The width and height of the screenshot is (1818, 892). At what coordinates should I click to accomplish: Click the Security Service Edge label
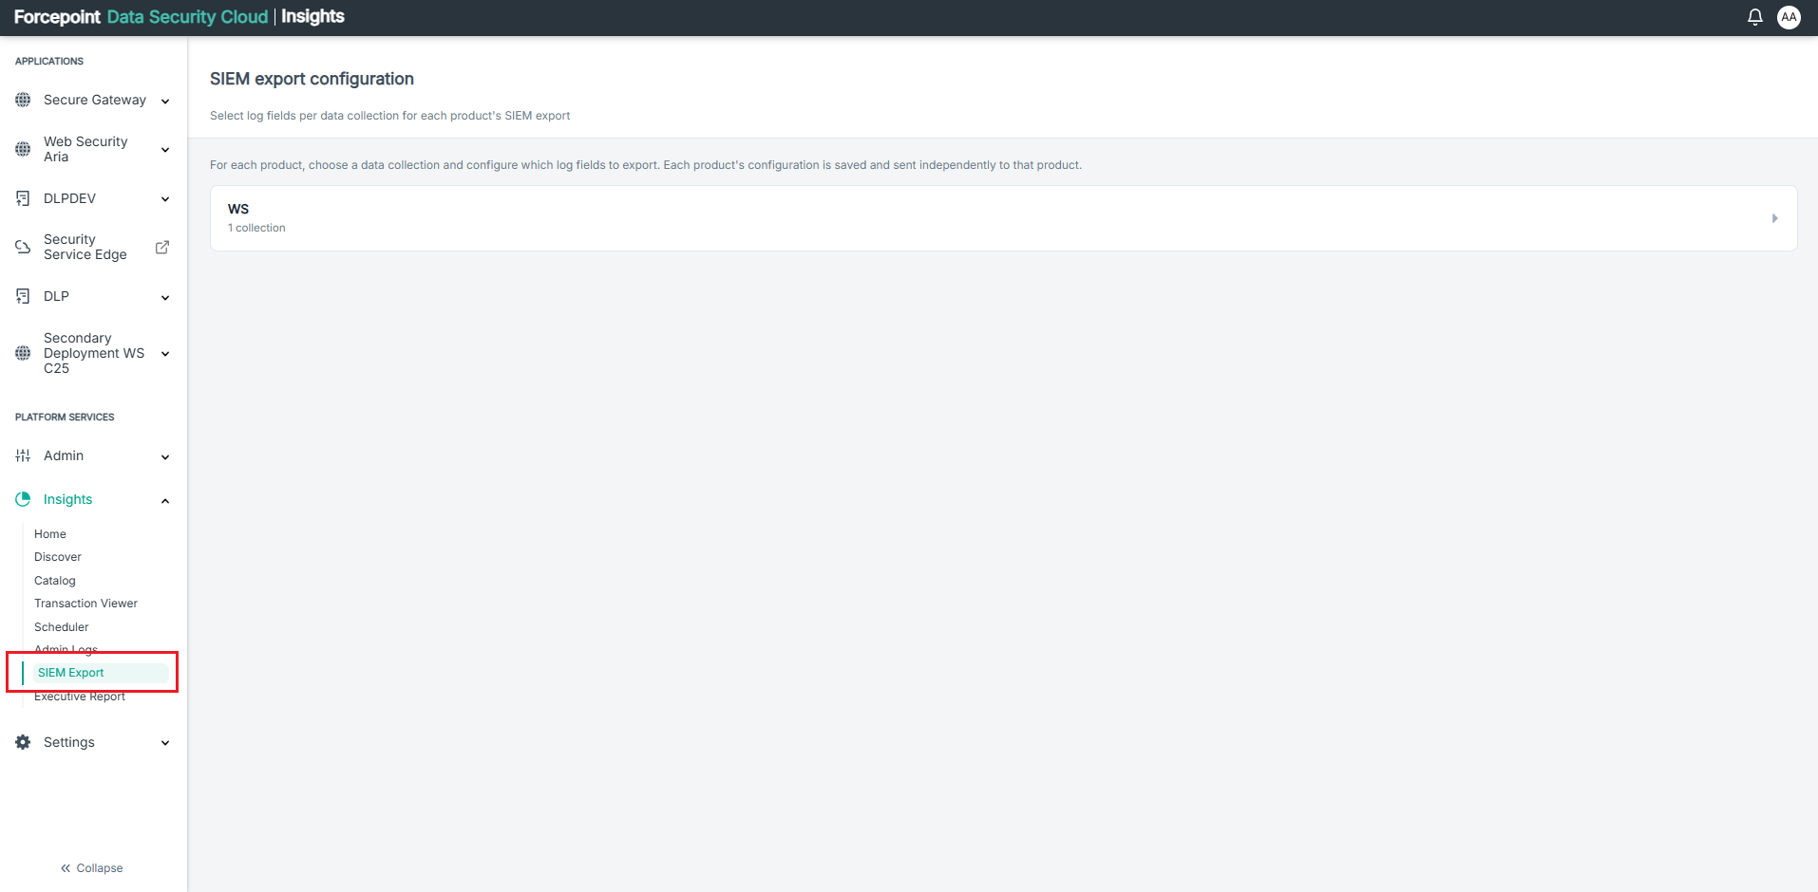pos(85,247)
